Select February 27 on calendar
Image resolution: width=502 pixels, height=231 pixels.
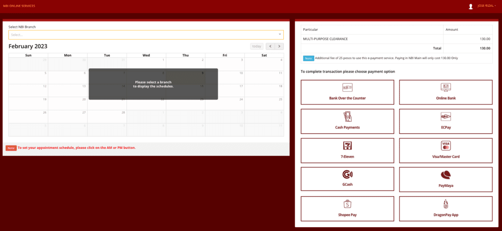68,116
